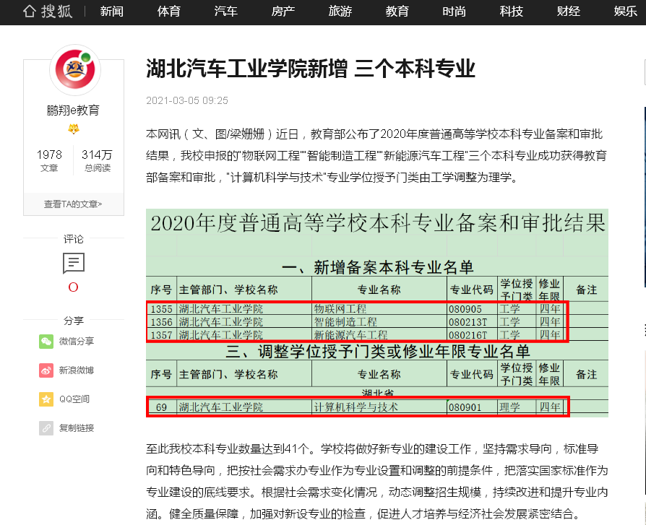Click the copy link icon
Viewport: 646px width, 525px height.
tap(46, 428)
